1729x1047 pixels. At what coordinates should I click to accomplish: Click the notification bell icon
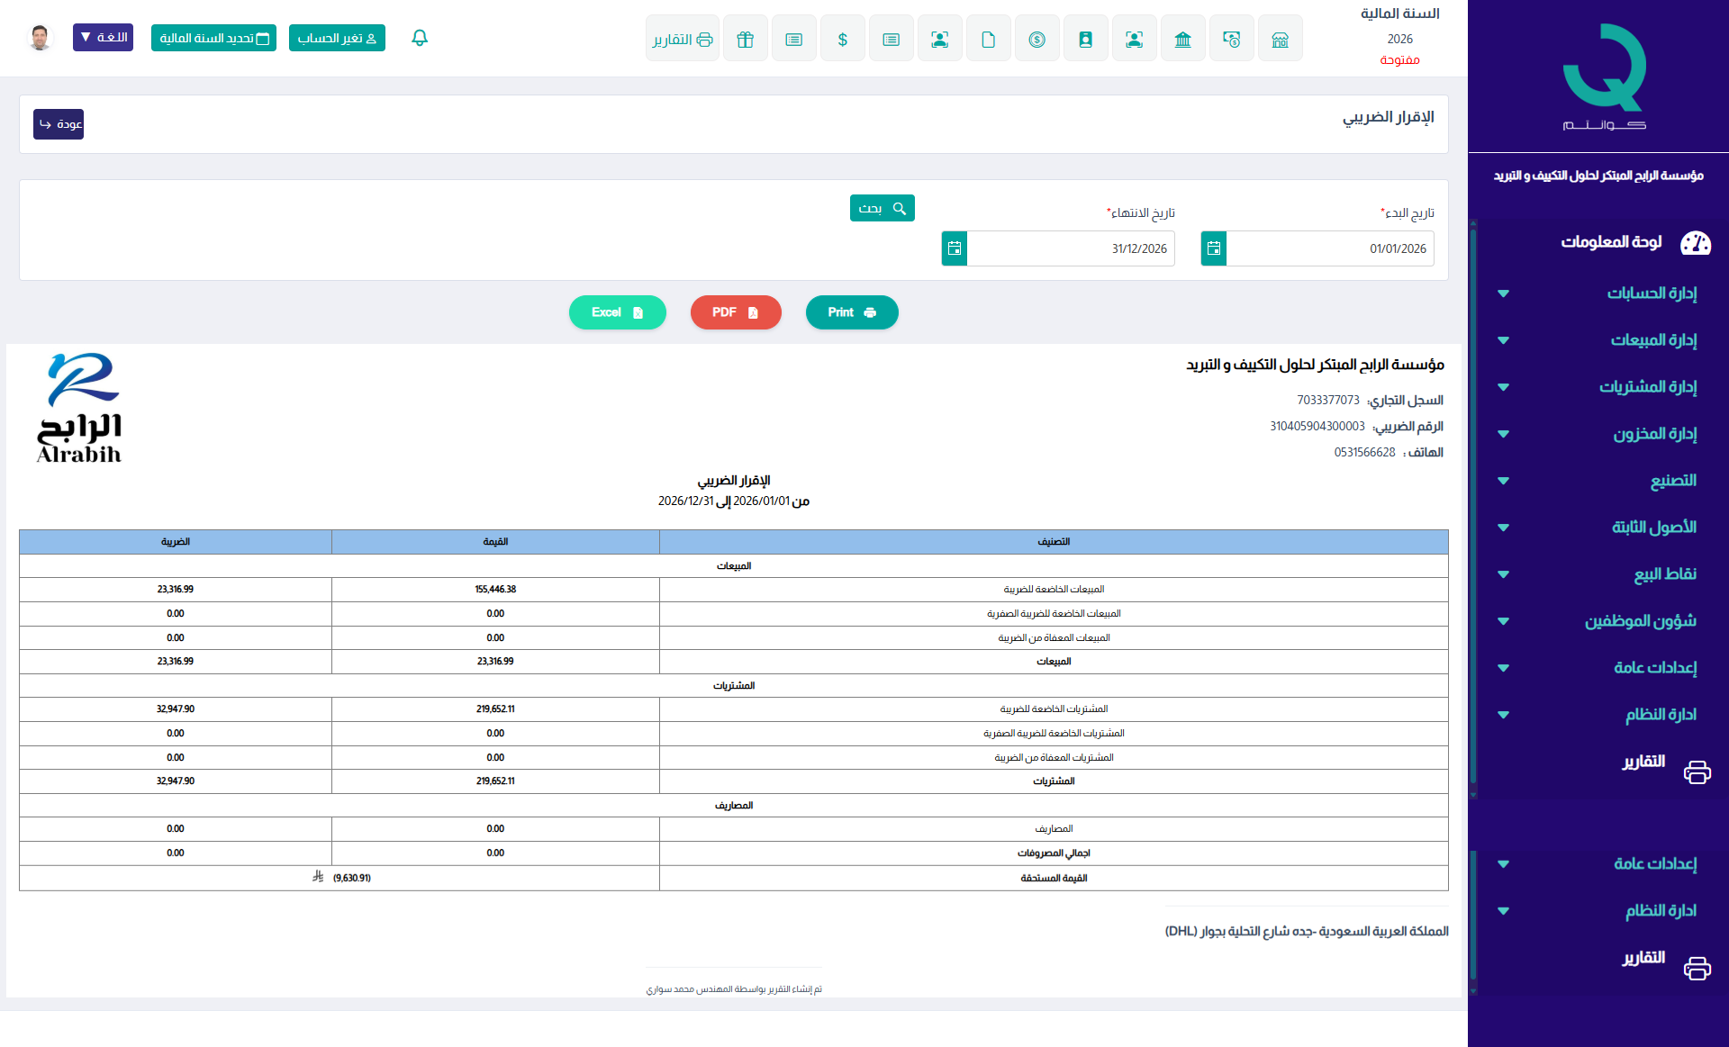pyautogui.click(x=420, y=38)
